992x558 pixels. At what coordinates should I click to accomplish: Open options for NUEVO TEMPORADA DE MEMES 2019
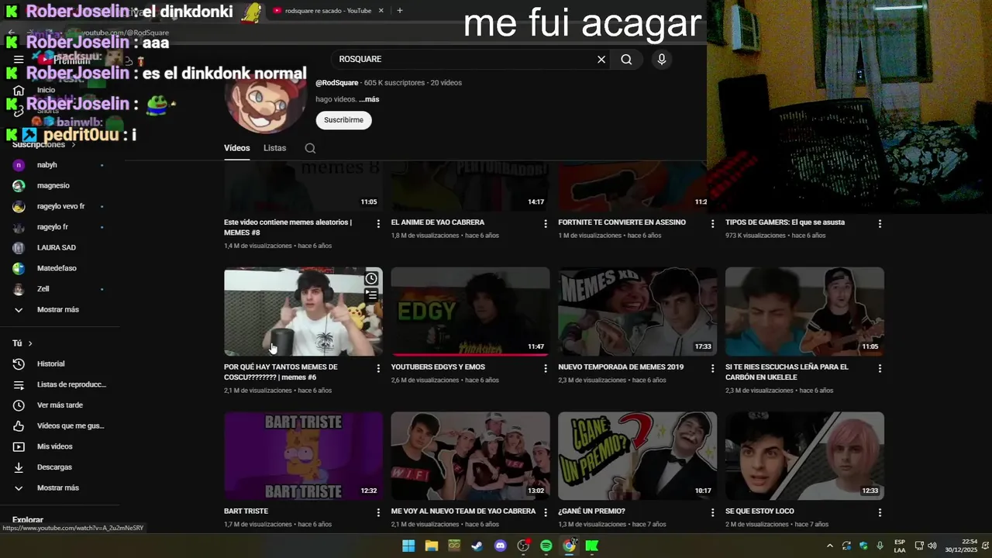pyautogui.click(x=713, y=368)
